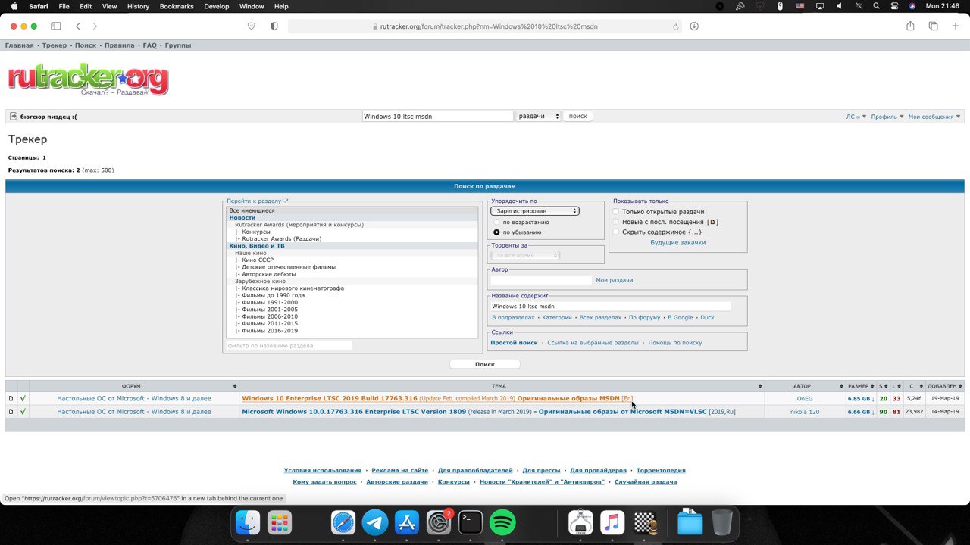Open the Safari 'History' menu
970x545 pixels.
pyautogui.click(x=138, y=6)
